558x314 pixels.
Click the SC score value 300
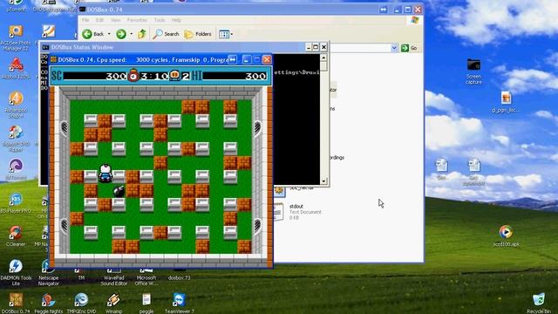coord(116,76)
